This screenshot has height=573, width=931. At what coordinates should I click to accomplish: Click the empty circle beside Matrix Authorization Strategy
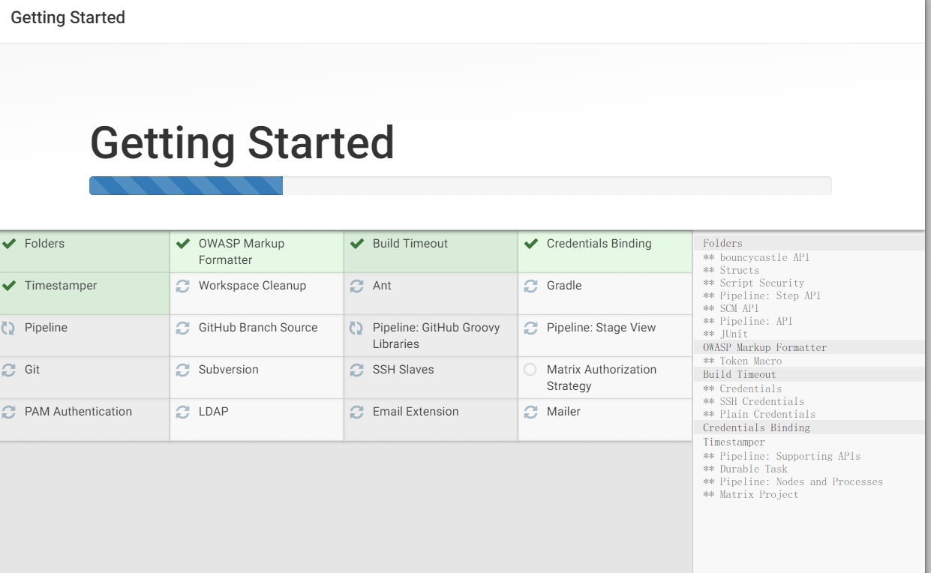pyautogui.click(x=530, y=370)
